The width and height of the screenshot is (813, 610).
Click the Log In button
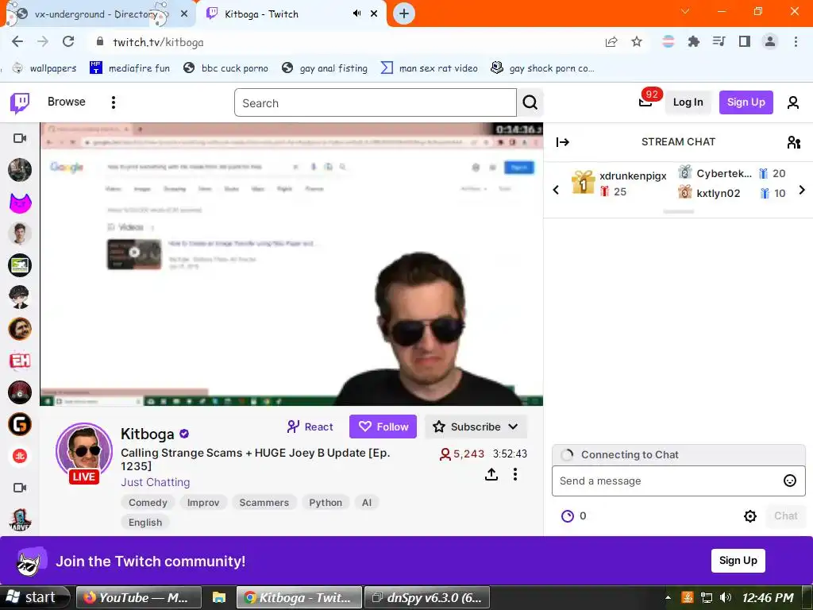pos(688,102)
